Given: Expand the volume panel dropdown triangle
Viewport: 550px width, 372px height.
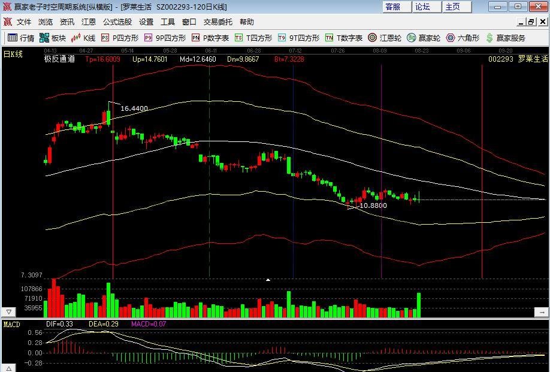Looking at the screenshot, I should pos(9,311).
